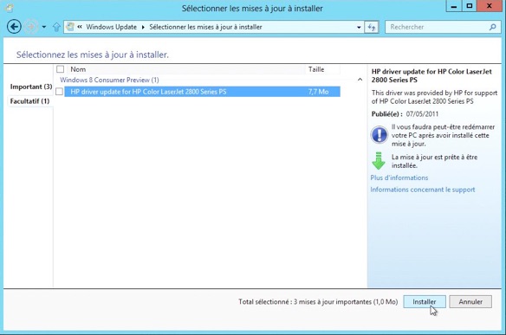The image size is (506, 335).
Task: Click the green download-ready arrow icon
Action: point(379,160)
